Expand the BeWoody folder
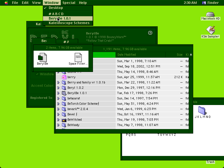 click(59, 125)
